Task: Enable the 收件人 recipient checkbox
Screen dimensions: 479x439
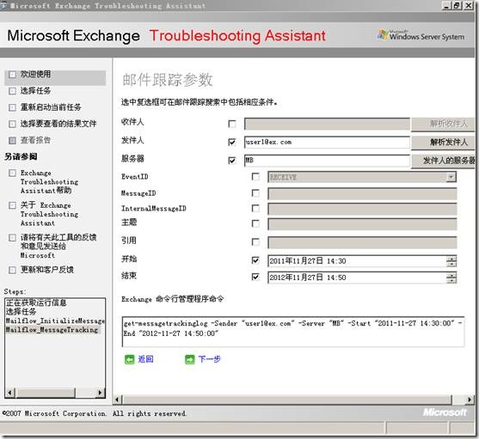Action: coord(232,124)
